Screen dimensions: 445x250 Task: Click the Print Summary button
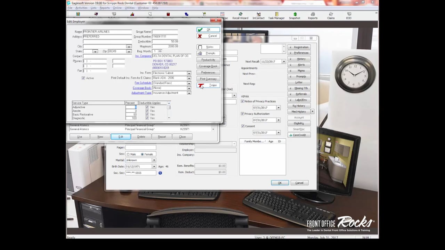coord(208,79)
